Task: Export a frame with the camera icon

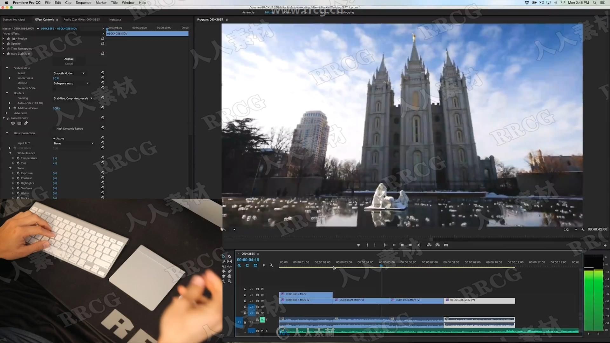Action: (446, 245)
